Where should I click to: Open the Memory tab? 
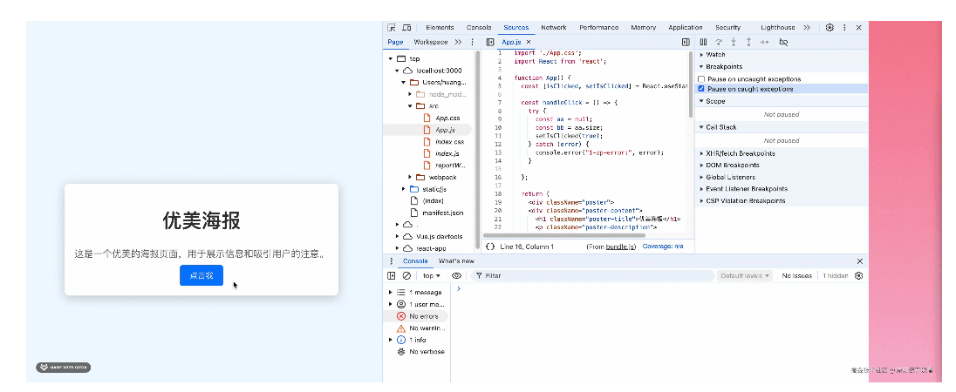[643, 27]
